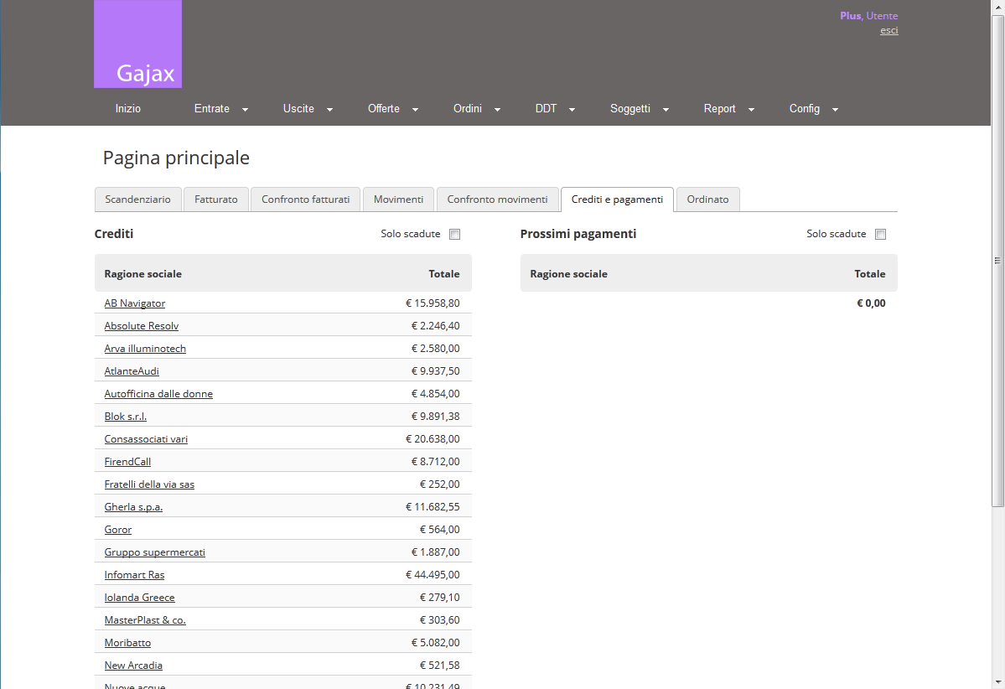This screenshot has height=689, width=1005.
Task: Open the MasterPlast & co. link
Action: click(x=145, y=619)
